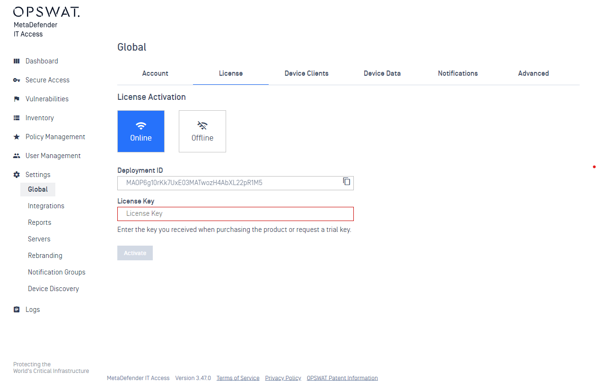Navigate to User Management
This screenshot has height=381, width=596.
53,156
